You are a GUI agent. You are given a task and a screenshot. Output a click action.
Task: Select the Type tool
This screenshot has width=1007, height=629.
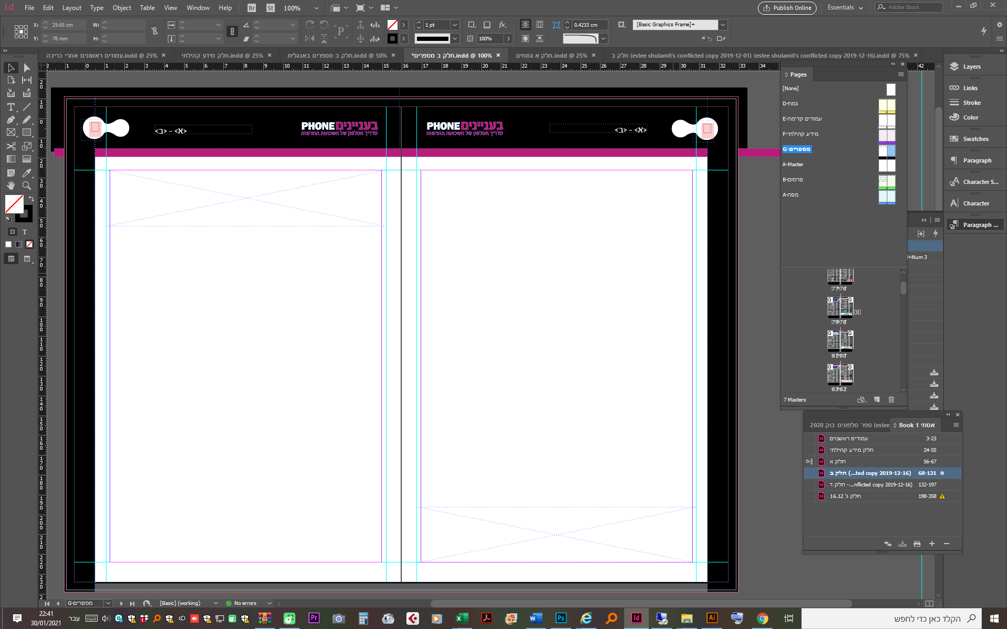pyautogui.click(x=10, y=107)
